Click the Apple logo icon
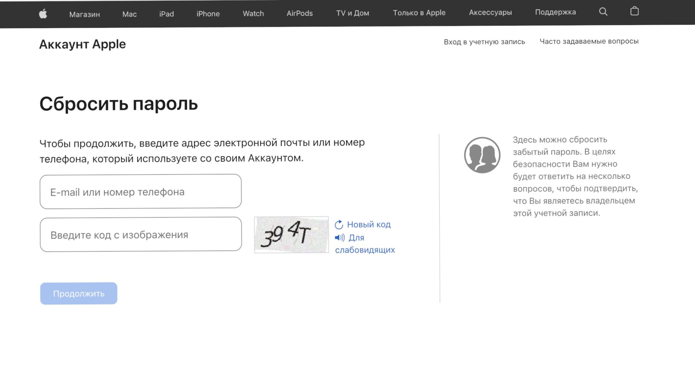 (43, 14)
